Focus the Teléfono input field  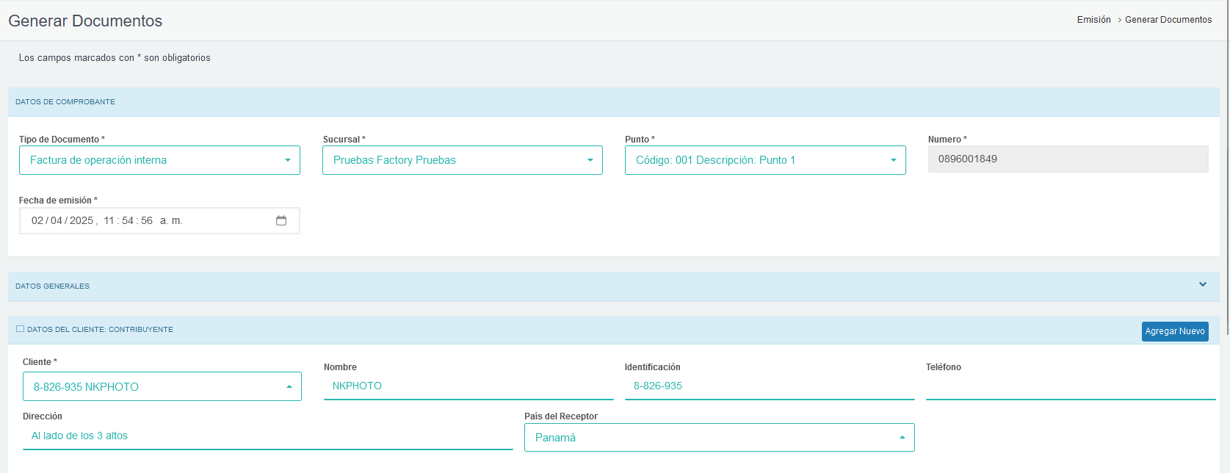pos(1070,386)
